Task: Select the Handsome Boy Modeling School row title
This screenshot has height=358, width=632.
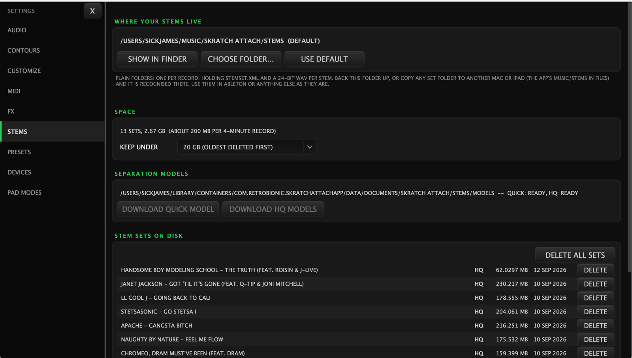Action: [219, 270]
